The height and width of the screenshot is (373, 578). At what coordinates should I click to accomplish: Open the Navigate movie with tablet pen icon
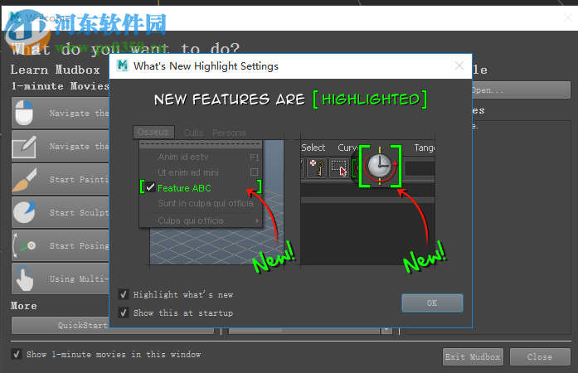coord(61,146)
